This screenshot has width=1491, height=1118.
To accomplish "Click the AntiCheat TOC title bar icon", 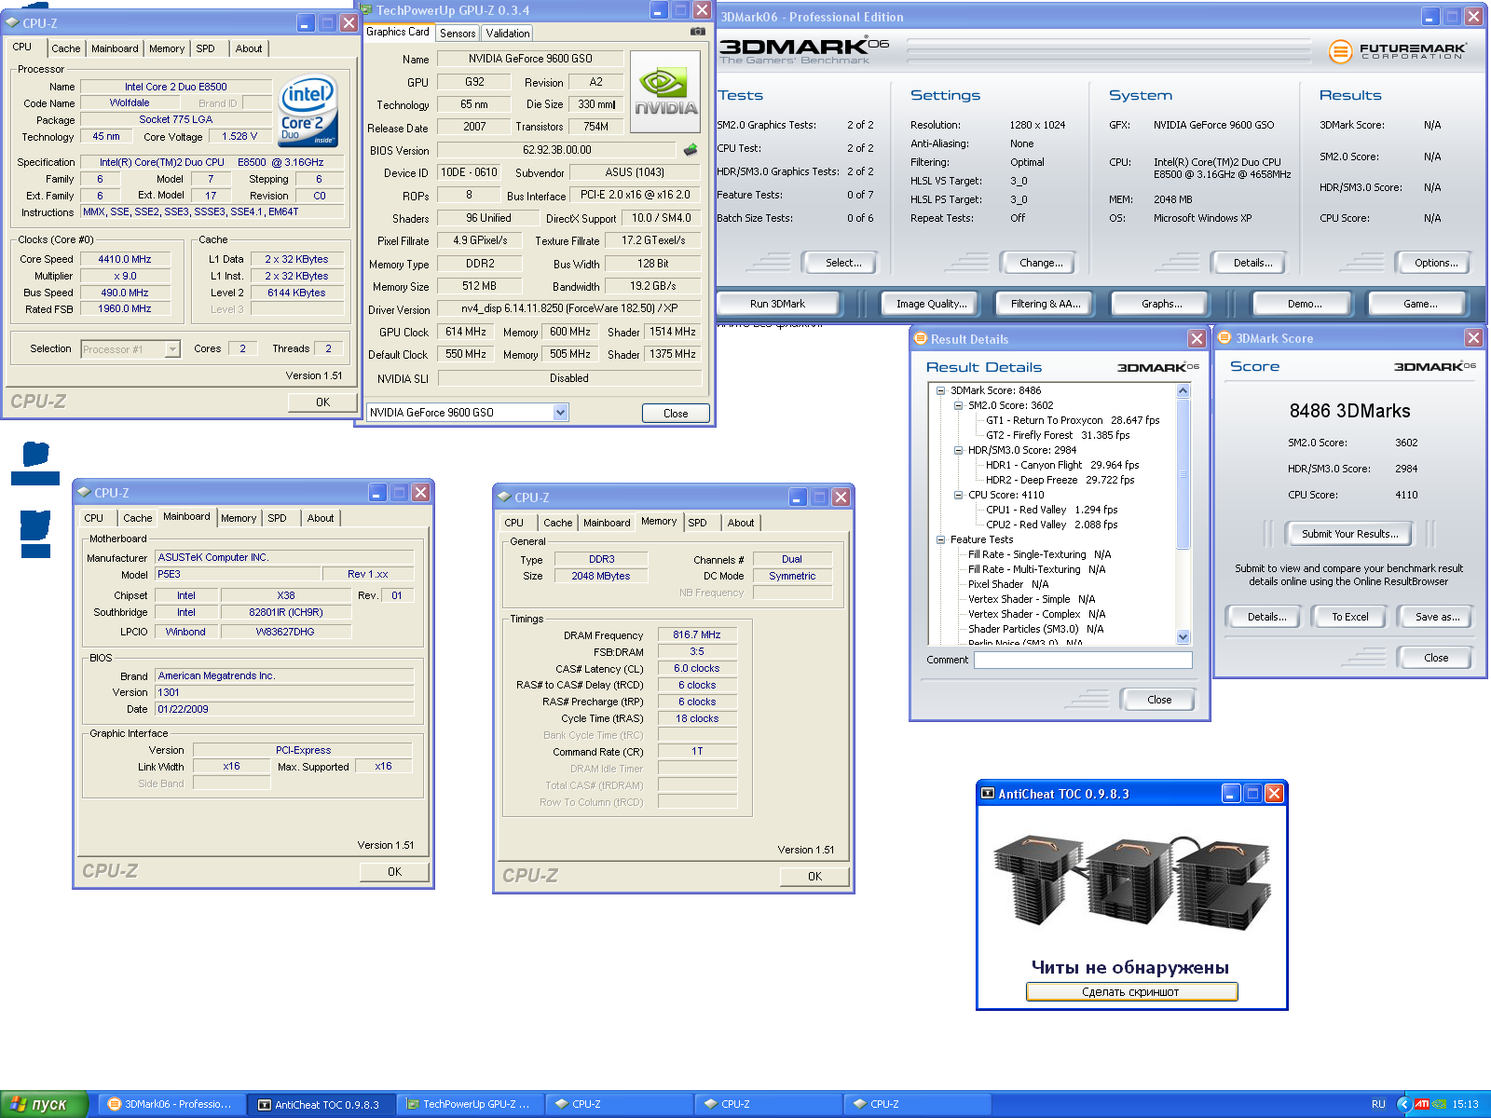I will tap(988, 794).
